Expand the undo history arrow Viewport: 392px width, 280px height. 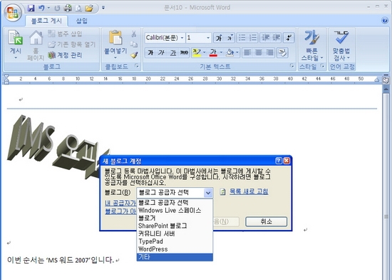[x=48, y=8]
